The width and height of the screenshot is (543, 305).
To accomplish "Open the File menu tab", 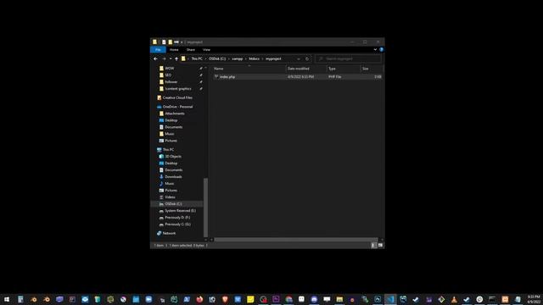I will (x=158, y=50).
